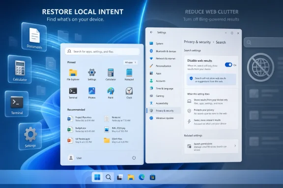Click the Start button on taskbar
283x188 pixels.
click(x=97, y=177)
